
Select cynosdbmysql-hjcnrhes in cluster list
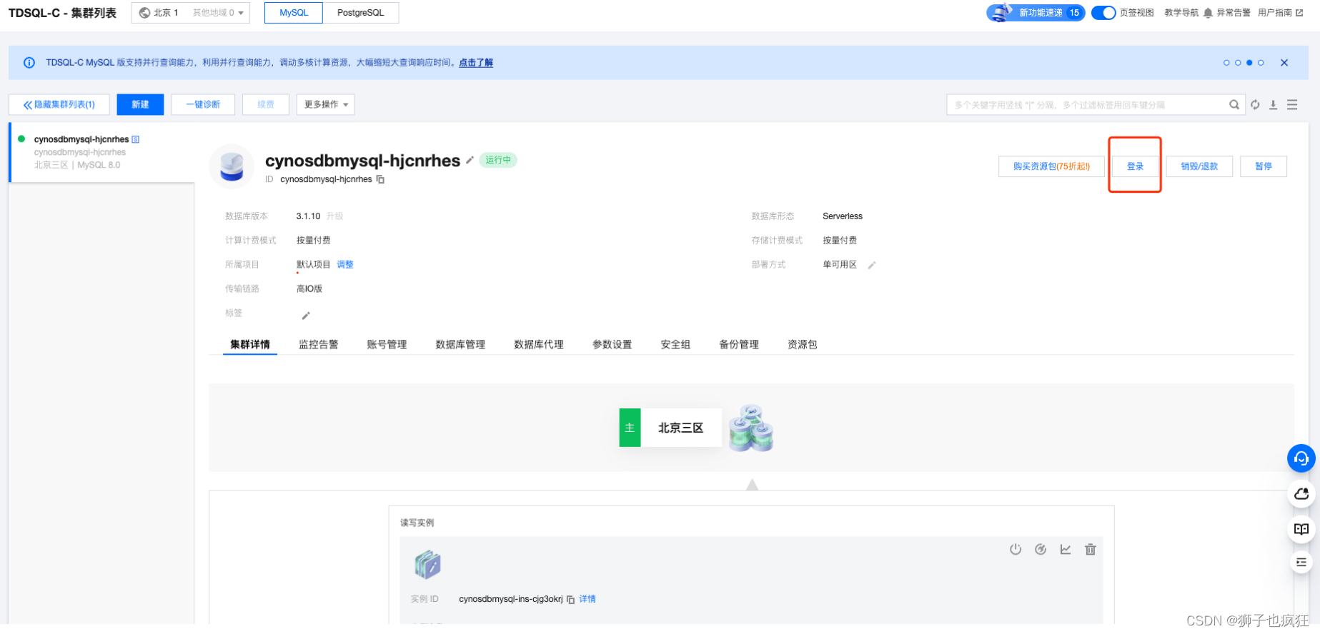[102, 152]
